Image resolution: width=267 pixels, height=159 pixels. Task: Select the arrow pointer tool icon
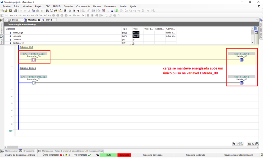tap(234, 144)
